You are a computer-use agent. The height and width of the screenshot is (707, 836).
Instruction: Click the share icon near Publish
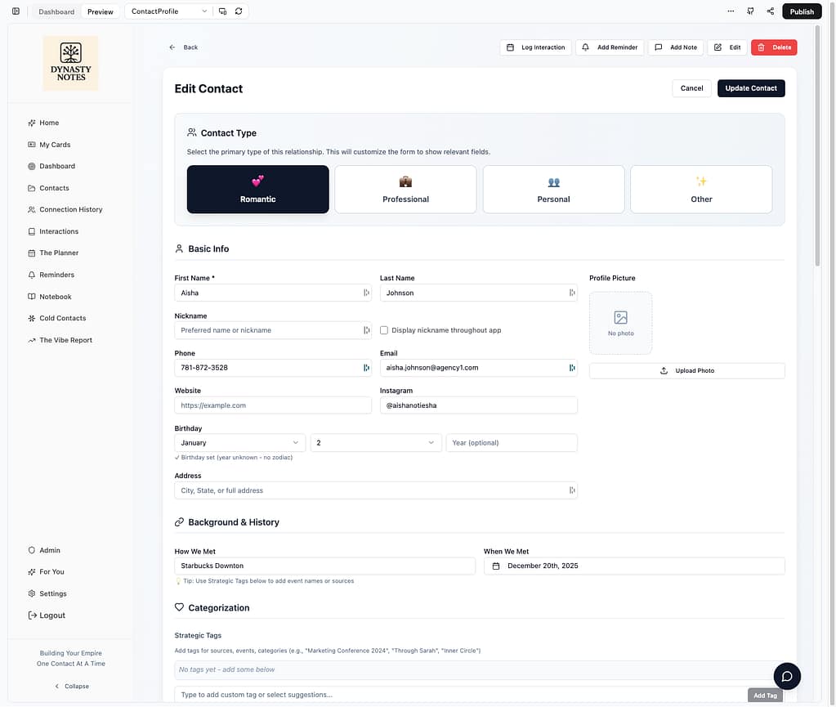[771, 11]
